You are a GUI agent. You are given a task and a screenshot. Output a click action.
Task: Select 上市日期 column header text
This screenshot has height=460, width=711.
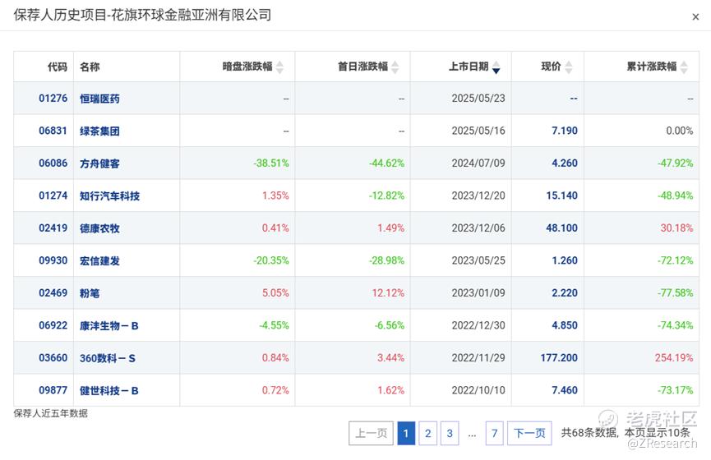[469, 67]
